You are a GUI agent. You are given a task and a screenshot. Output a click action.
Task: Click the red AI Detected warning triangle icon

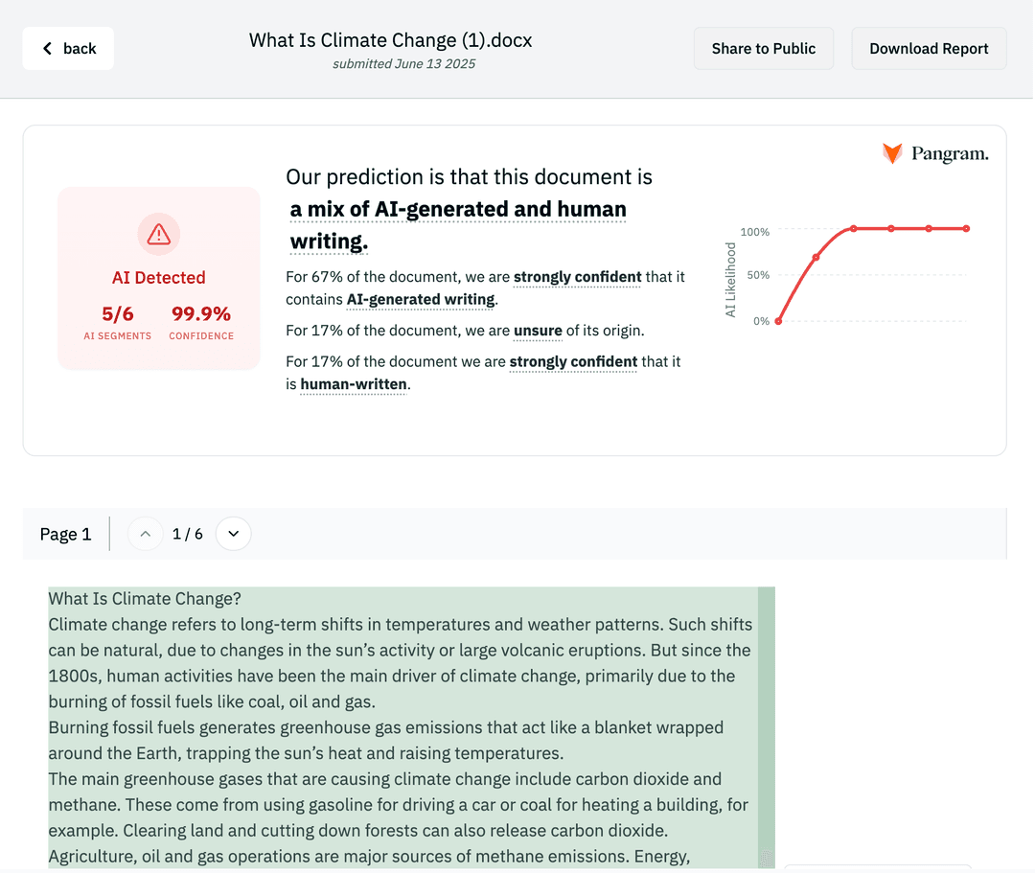point(158,234)
